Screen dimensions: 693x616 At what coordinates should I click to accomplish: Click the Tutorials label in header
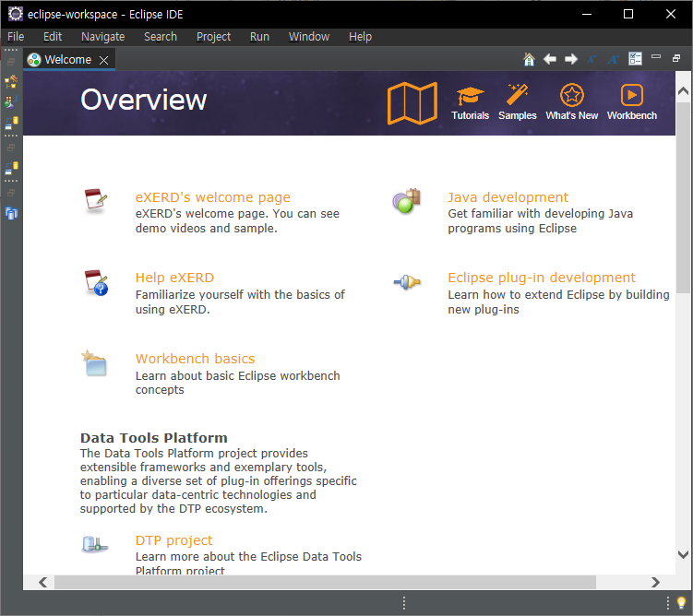point(470,115)
